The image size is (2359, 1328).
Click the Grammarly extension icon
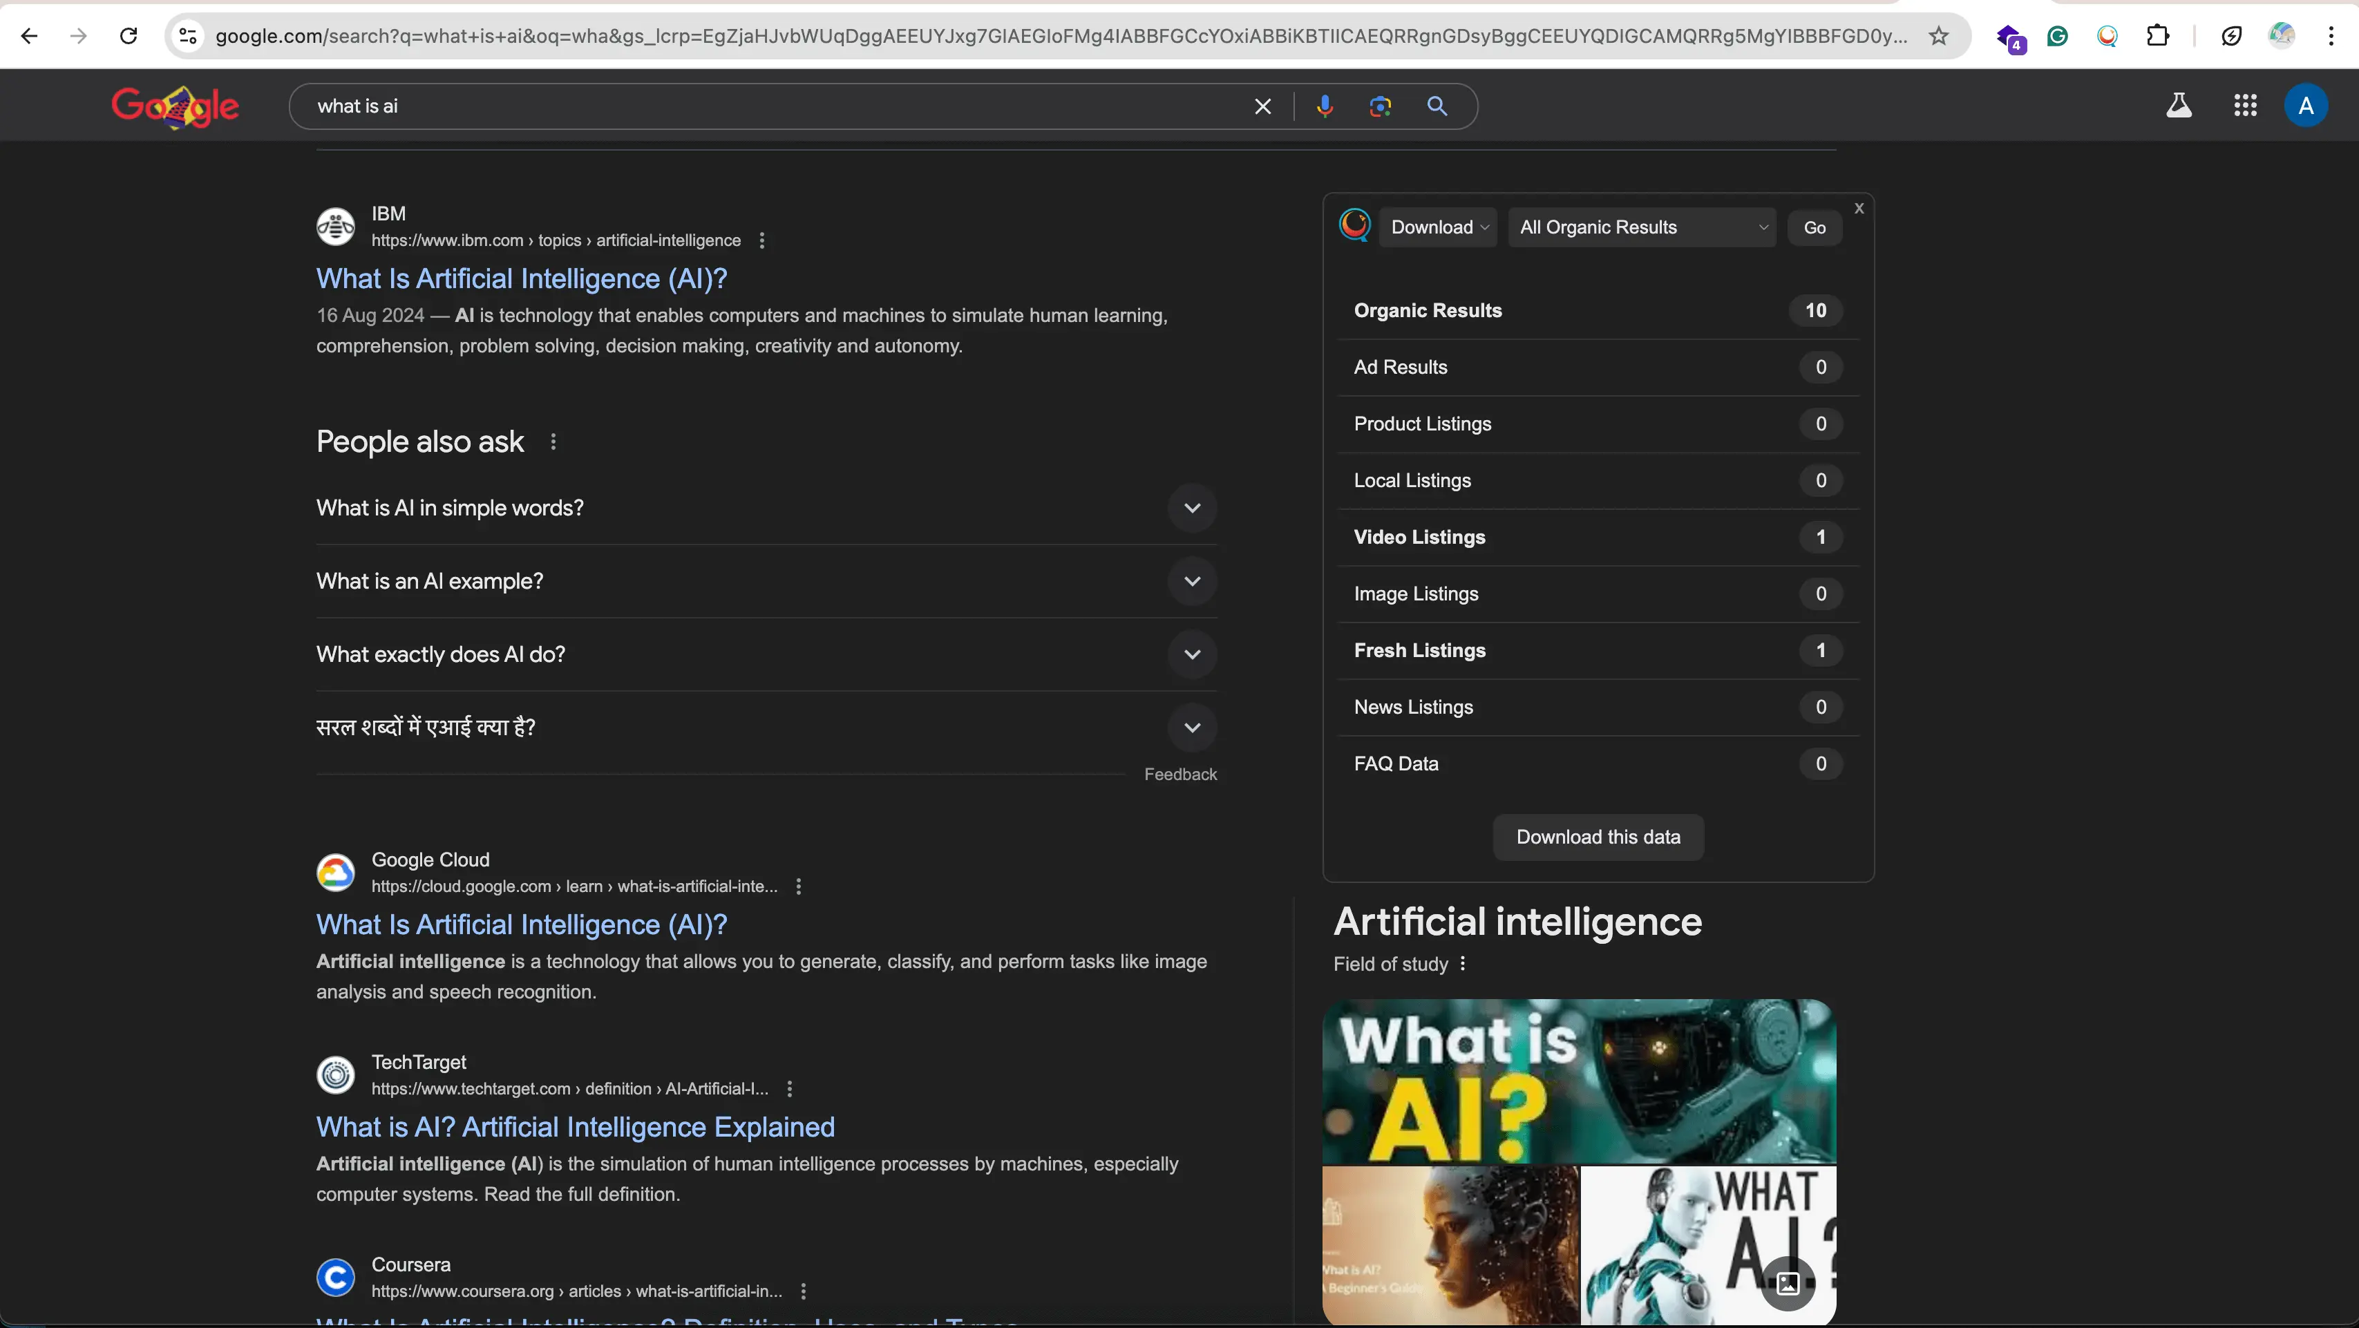(x=2058, y=36)
